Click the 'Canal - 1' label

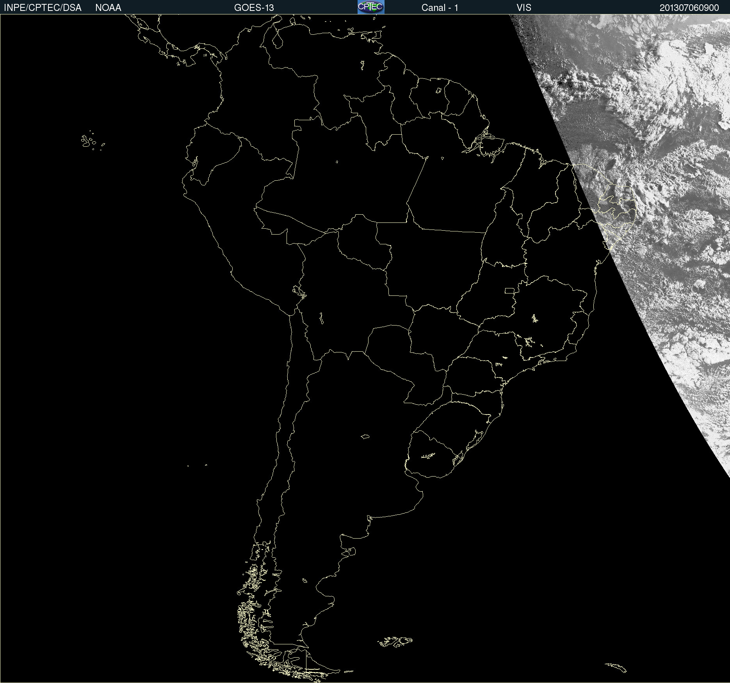[440, 8]
